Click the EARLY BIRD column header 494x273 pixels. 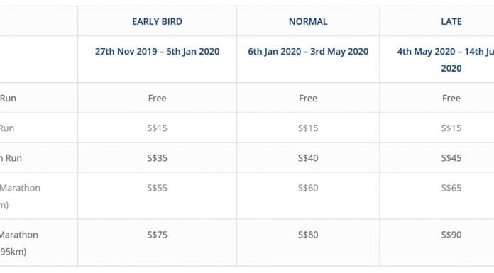click(x=157, y=21)
